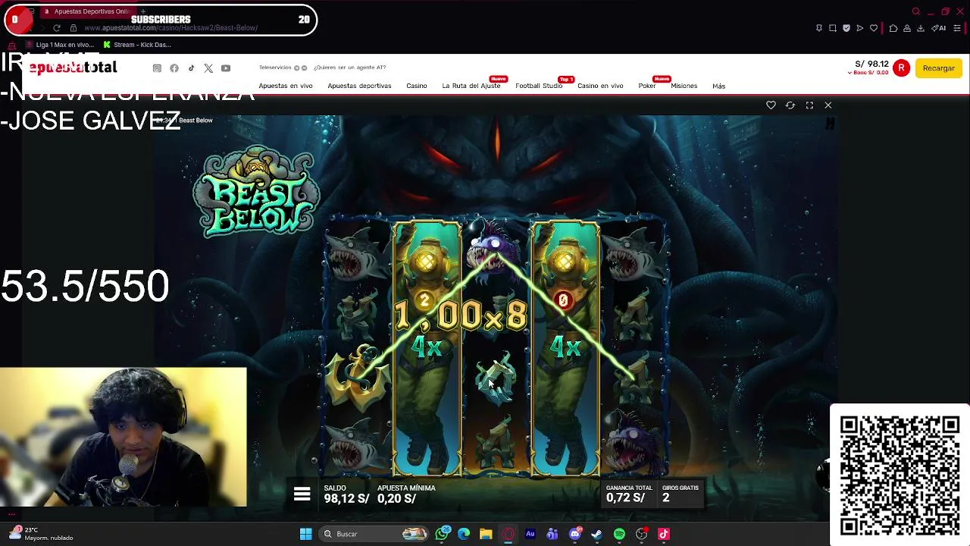970x546 pixels.
Task: Open the browser AI assistant icon
Action: pos(939,28)
